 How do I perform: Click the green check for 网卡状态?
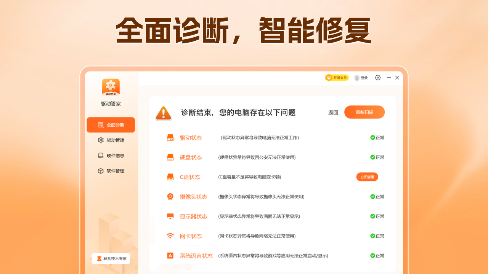[x=372, y=236]
